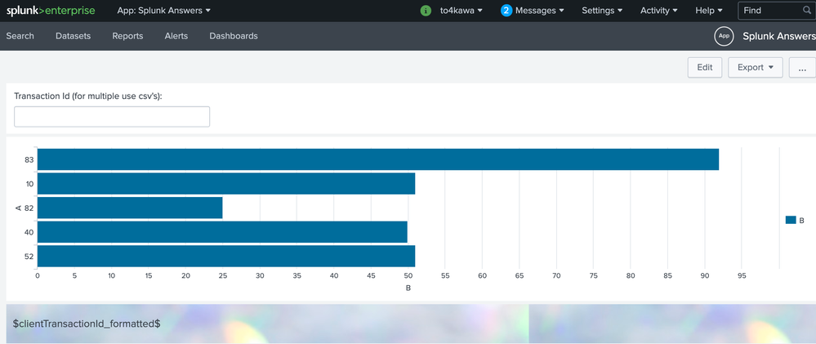
Task: Click the bar for value 52
Action: 226,256
